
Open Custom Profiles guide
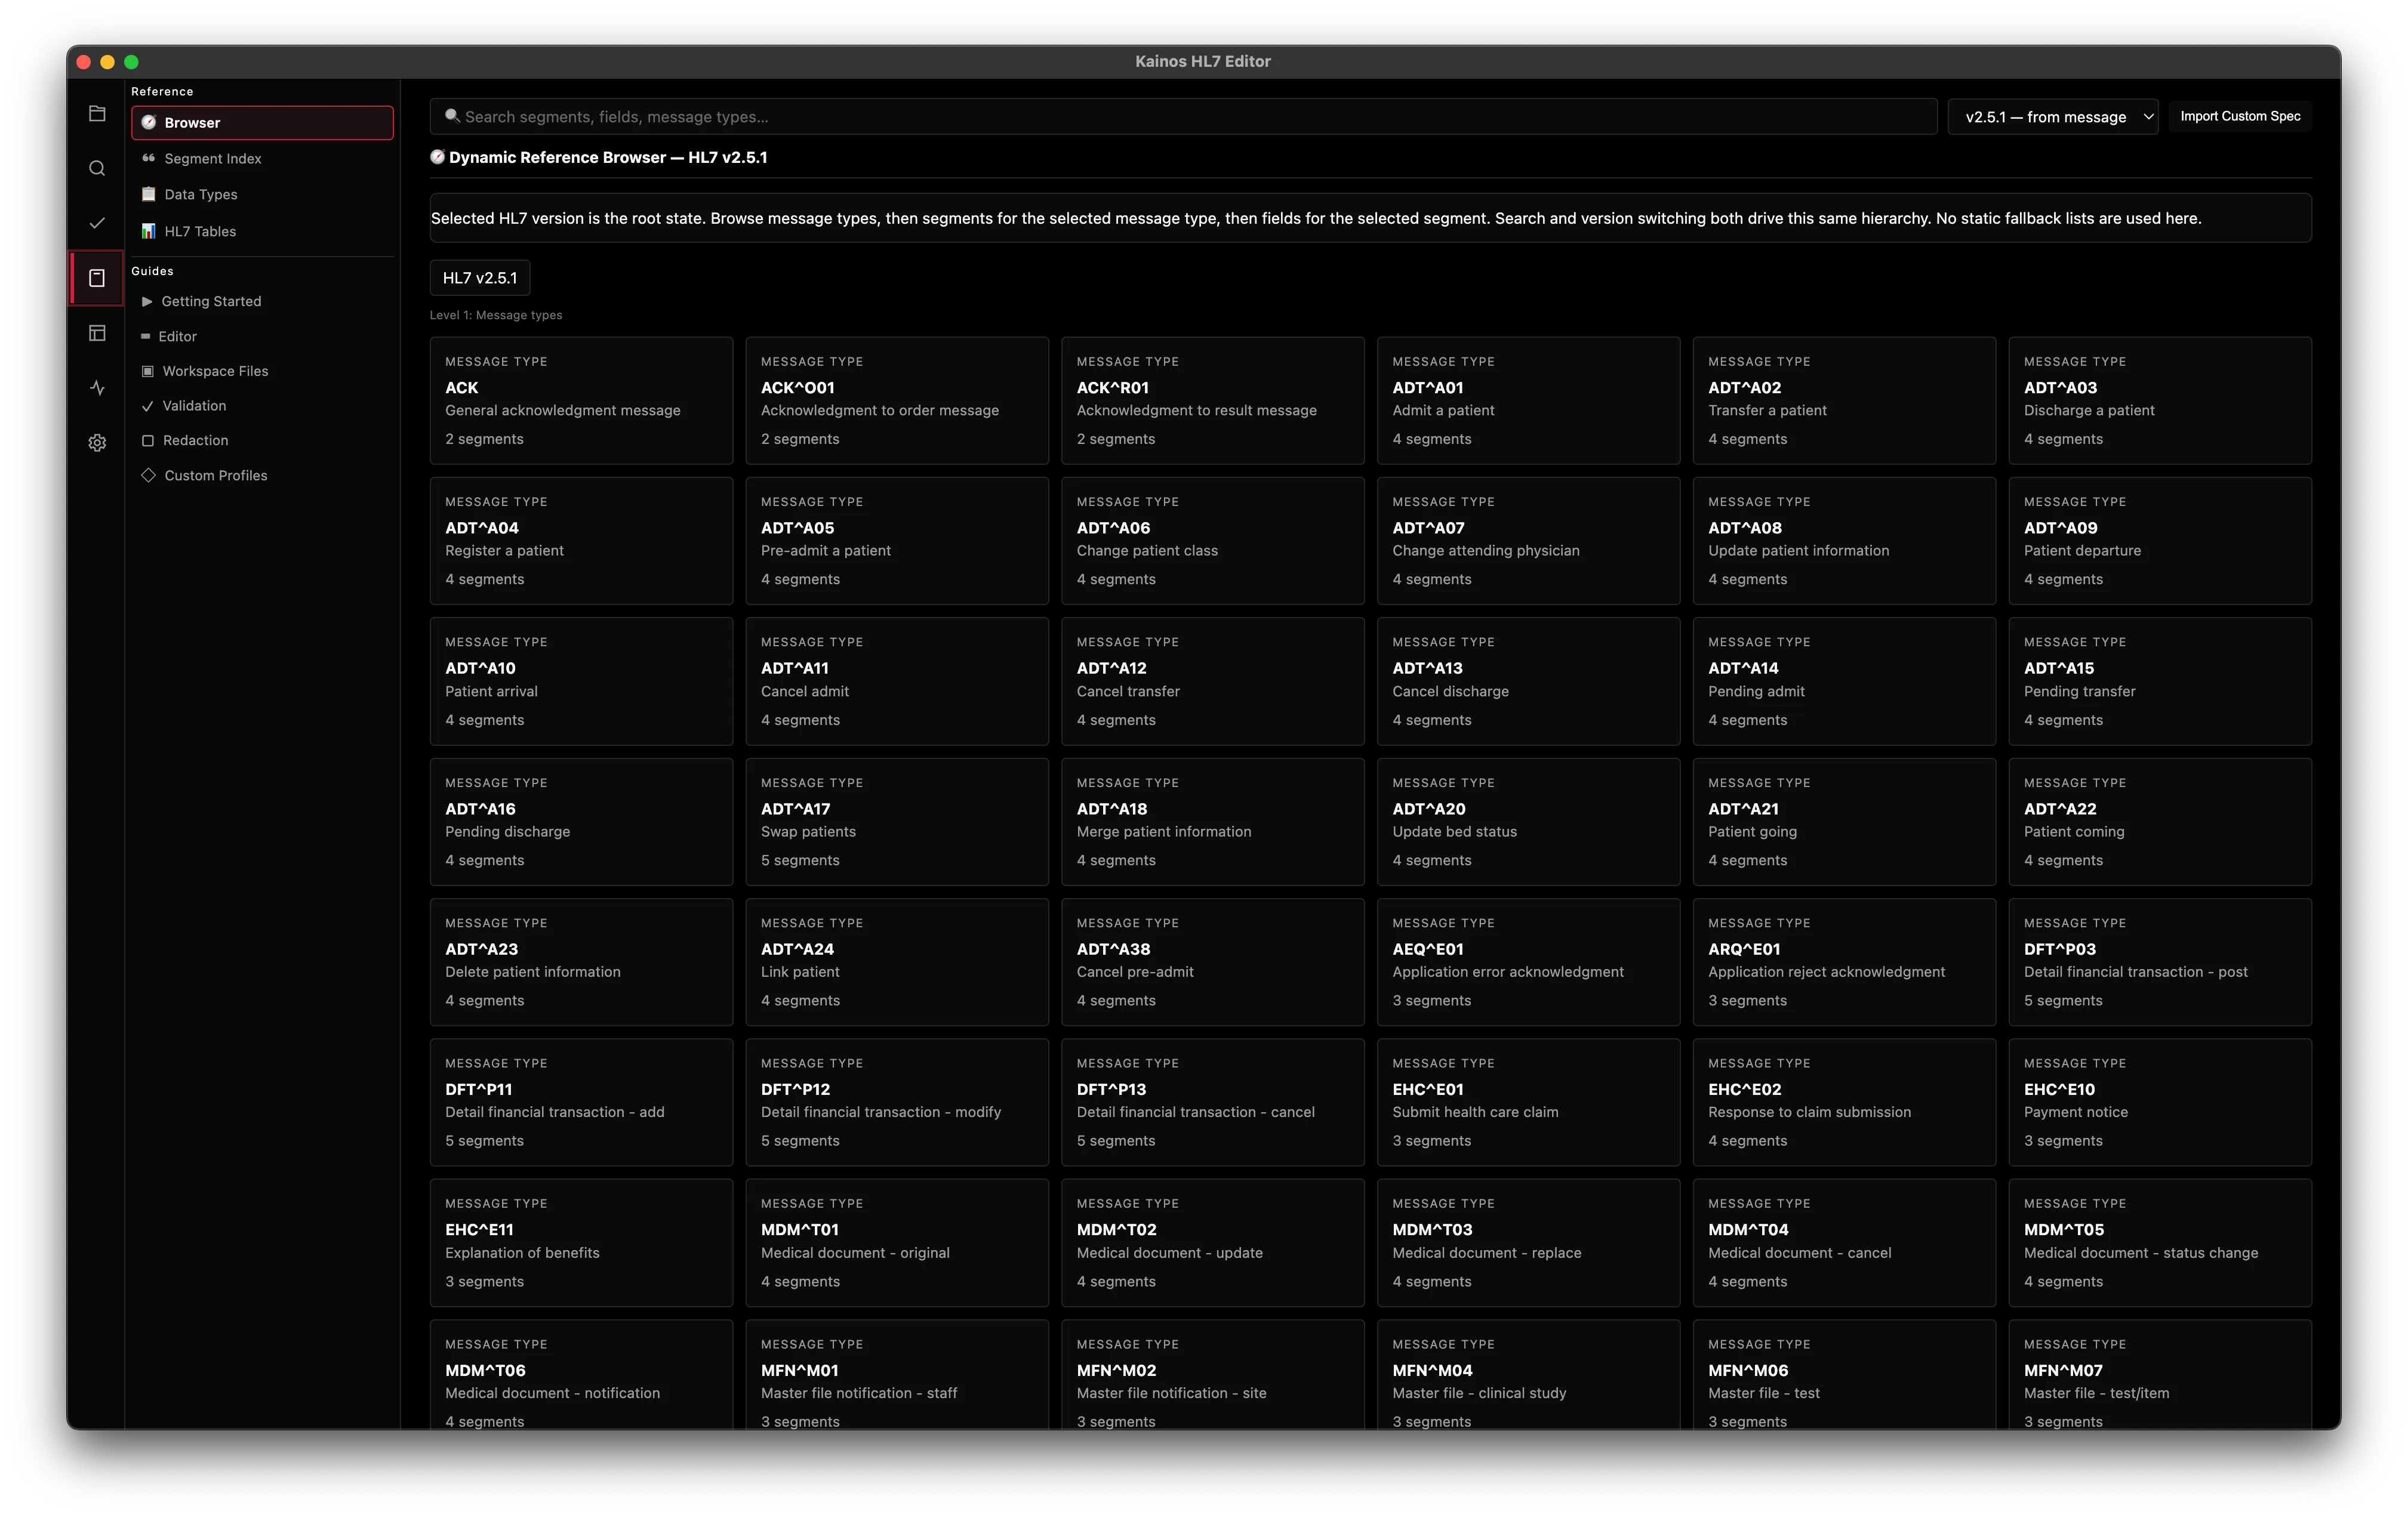262,476
